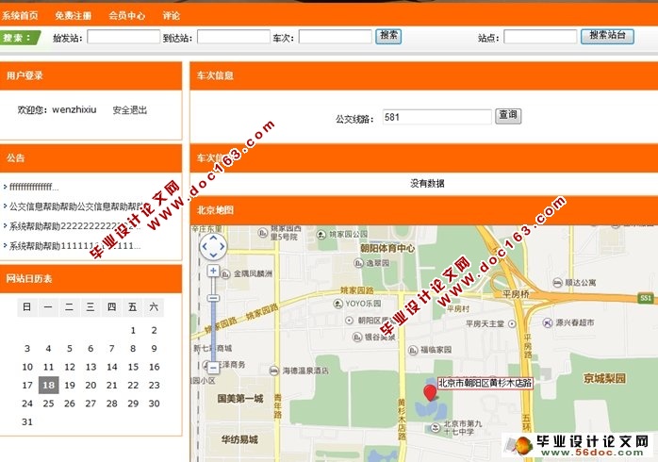Pan map right with navigation arrow

(222, 246)
